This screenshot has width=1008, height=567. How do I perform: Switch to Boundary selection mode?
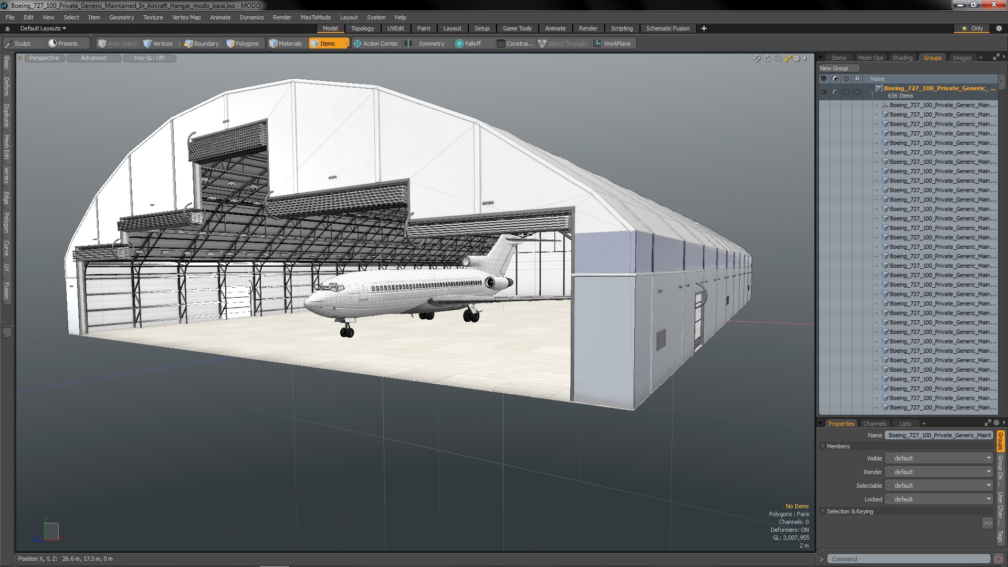(202, 44)
